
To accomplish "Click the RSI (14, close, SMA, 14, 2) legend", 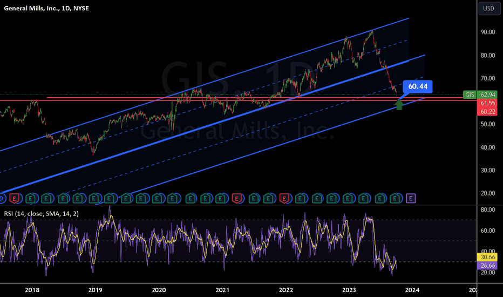I will (x=42, y=213).
